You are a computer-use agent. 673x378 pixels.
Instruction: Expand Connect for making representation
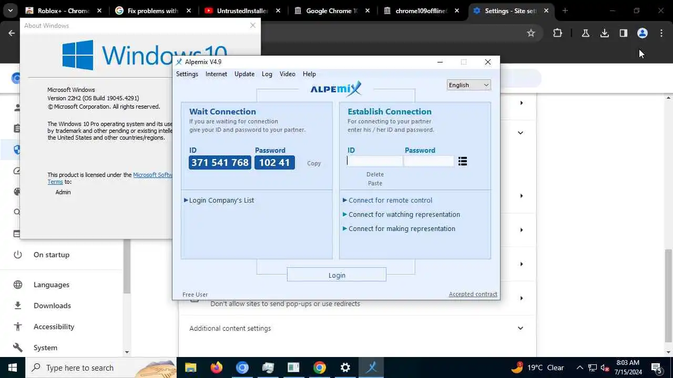click(400, 228)
